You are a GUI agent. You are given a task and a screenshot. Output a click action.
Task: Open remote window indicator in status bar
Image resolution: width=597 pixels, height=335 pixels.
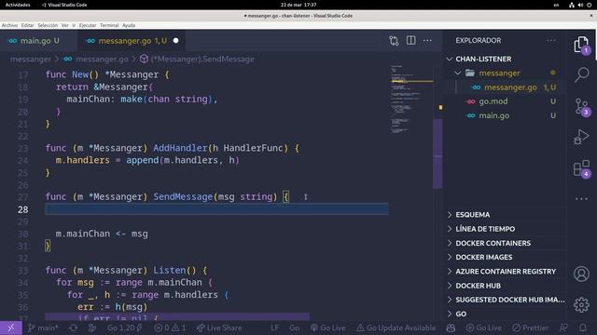tap(11, 328)
